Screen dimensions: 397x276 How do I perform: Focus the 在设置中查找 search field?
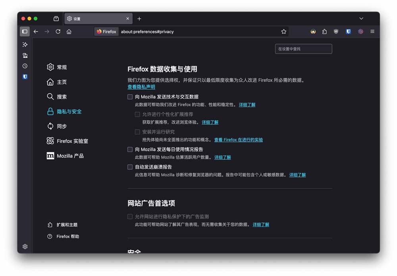coord(304,49)
